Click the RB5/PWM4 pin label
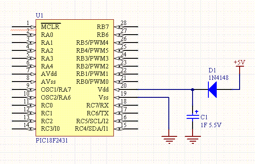 [x=92, y=43]
